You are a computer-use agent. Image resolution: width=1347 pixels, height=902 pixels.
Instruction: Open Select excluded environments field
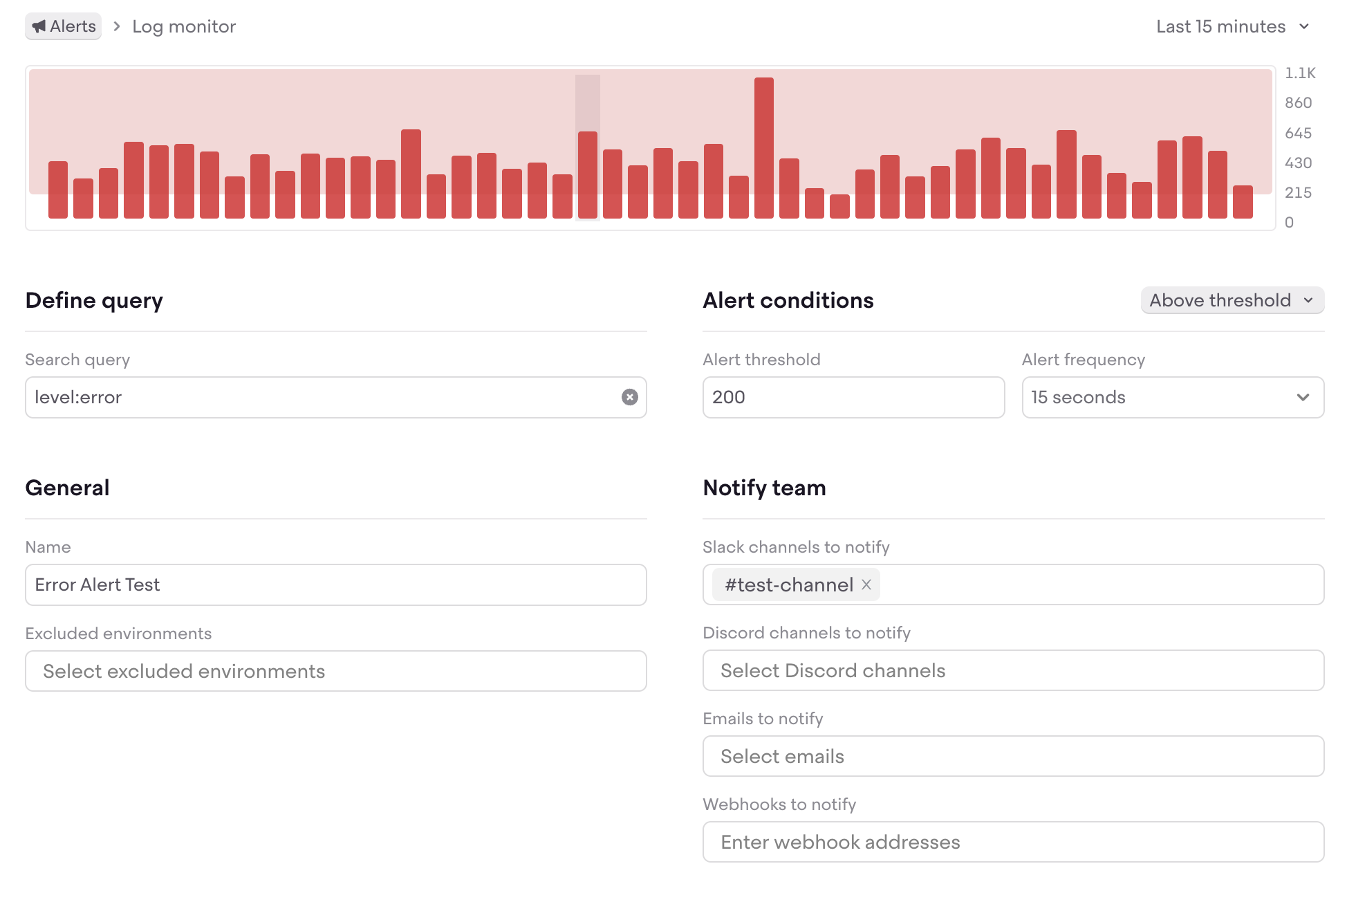pyautogui.click(x=335, y=671)
